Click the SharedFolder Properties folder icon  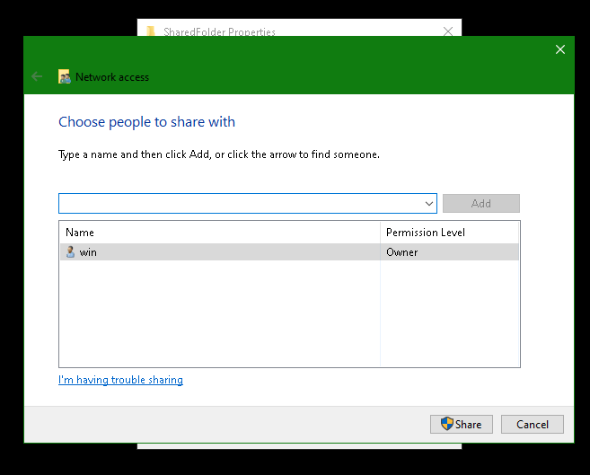151,31
